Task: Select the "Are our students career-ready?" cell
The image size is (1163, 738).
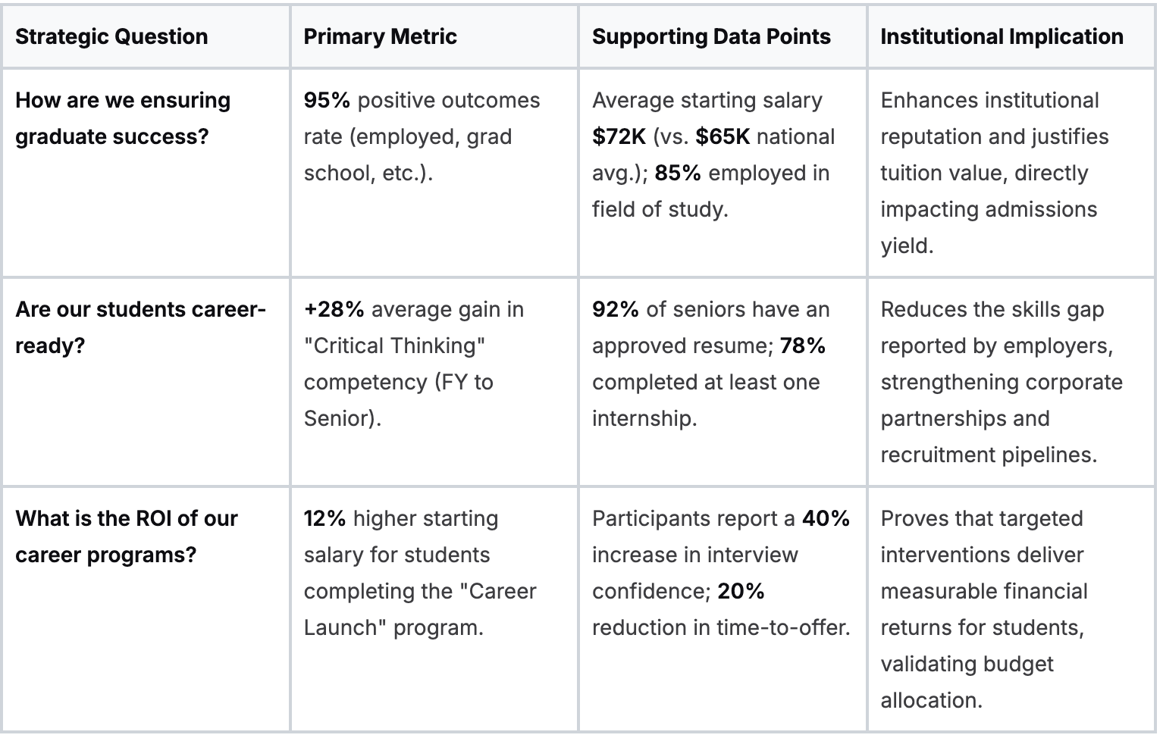Action: pos(140,328)
